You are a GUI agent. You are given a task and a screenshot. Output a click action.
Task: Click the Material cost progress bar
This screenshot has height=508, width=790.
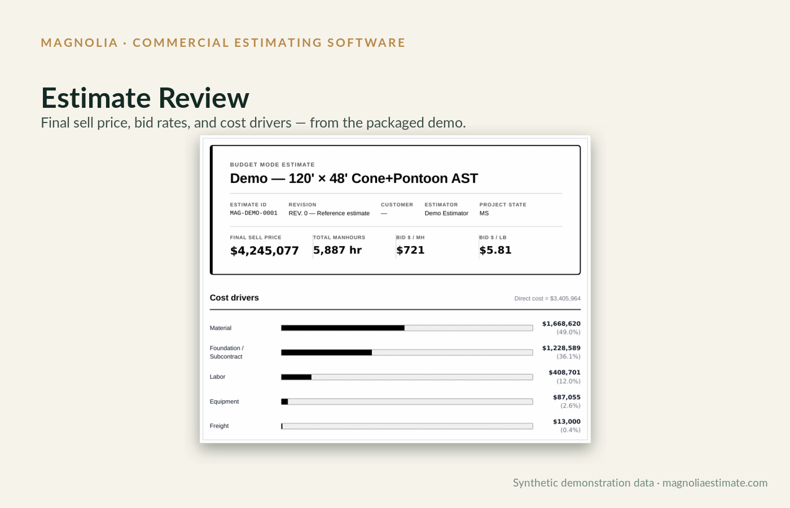(407, 328)
